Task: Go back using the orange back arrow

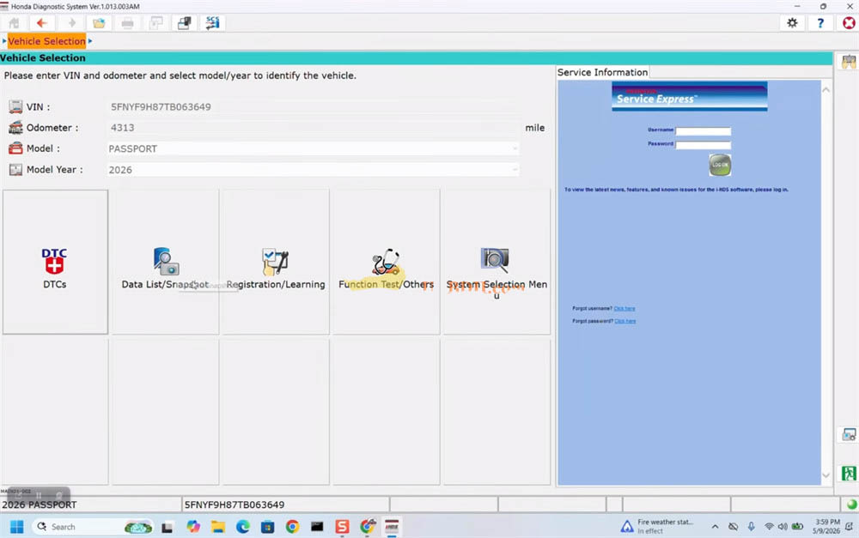Action: [x=41, y=23]
